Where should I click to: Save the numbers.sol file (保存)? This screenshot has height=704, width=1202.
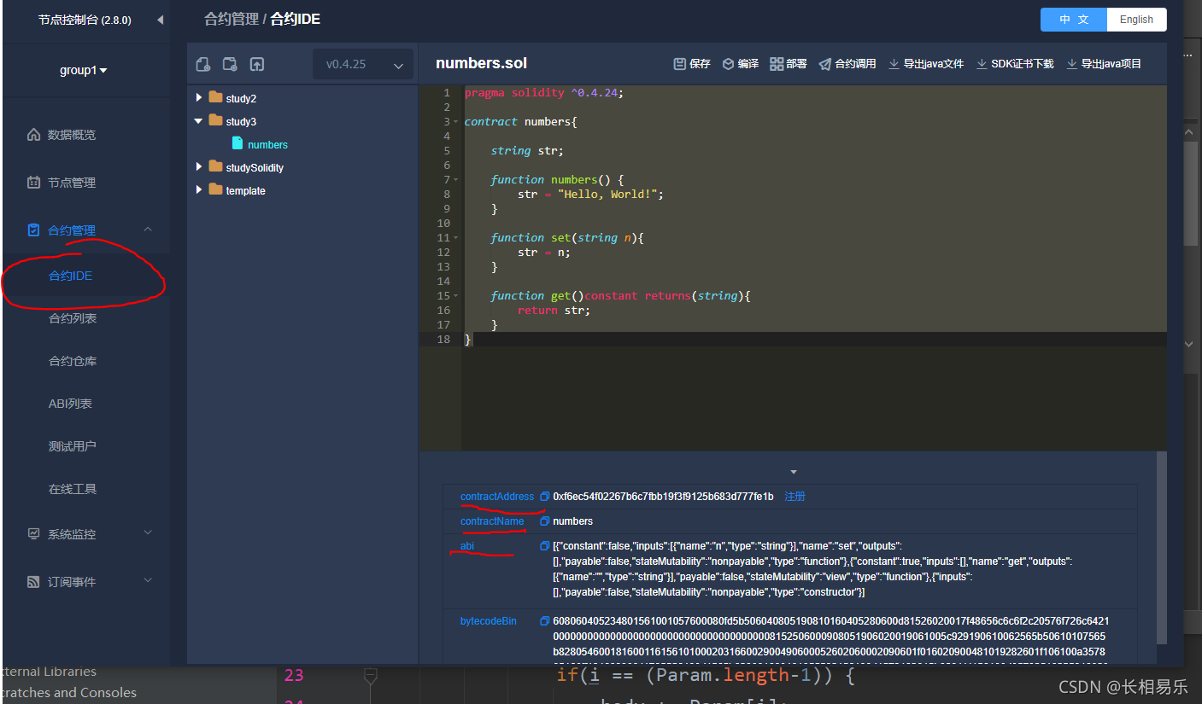coord(691,63)
